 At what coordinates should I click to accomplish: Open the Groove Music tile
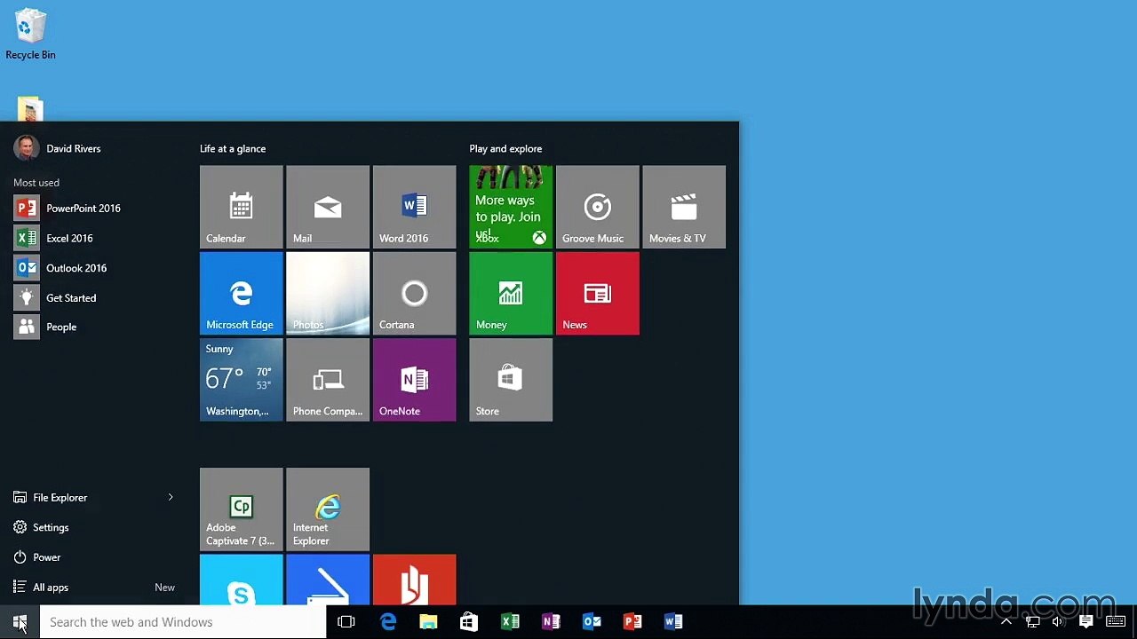click(x=598, y=207)
